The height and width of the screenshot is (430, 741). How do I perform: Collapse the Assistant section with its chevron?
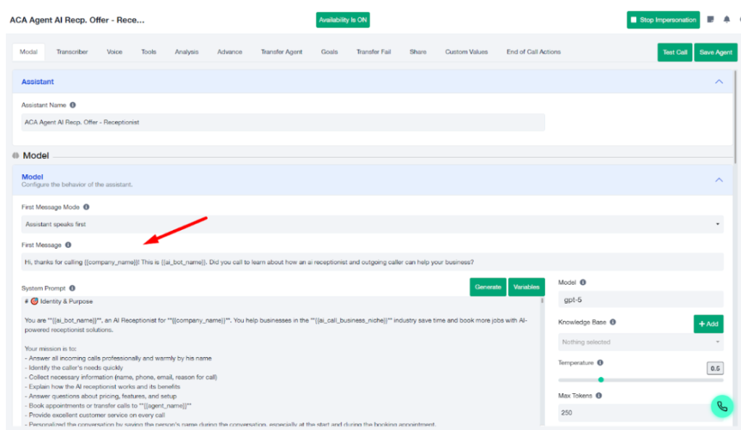click(x=719, y=82)
